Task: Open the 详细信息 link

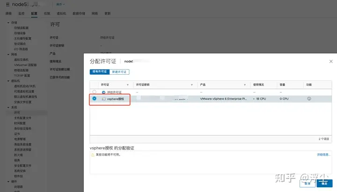Action: 323,155
